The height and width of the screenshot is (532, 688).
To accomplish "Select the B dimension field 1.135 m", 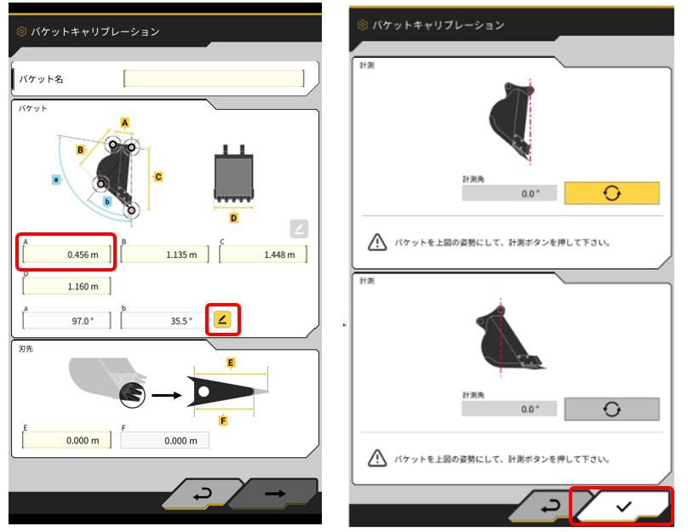I will click(x=164, y=255).
